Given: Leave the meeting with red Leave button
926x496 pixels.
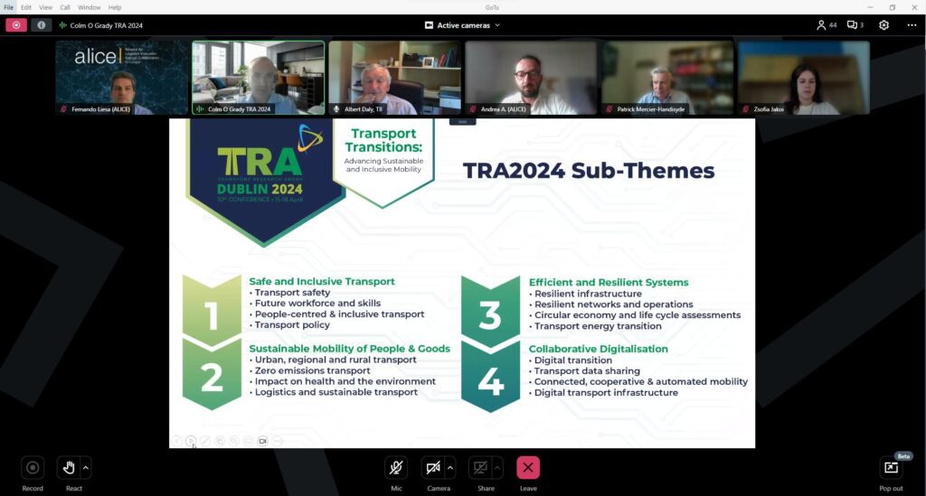Looking at the screenshot, I should tap(528, 468).
